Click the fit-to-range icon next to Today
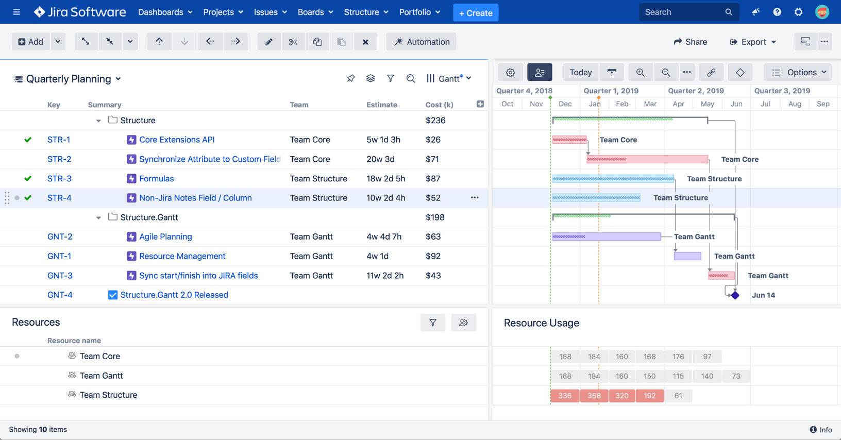The image size is (841, 440). click(612, 73)
